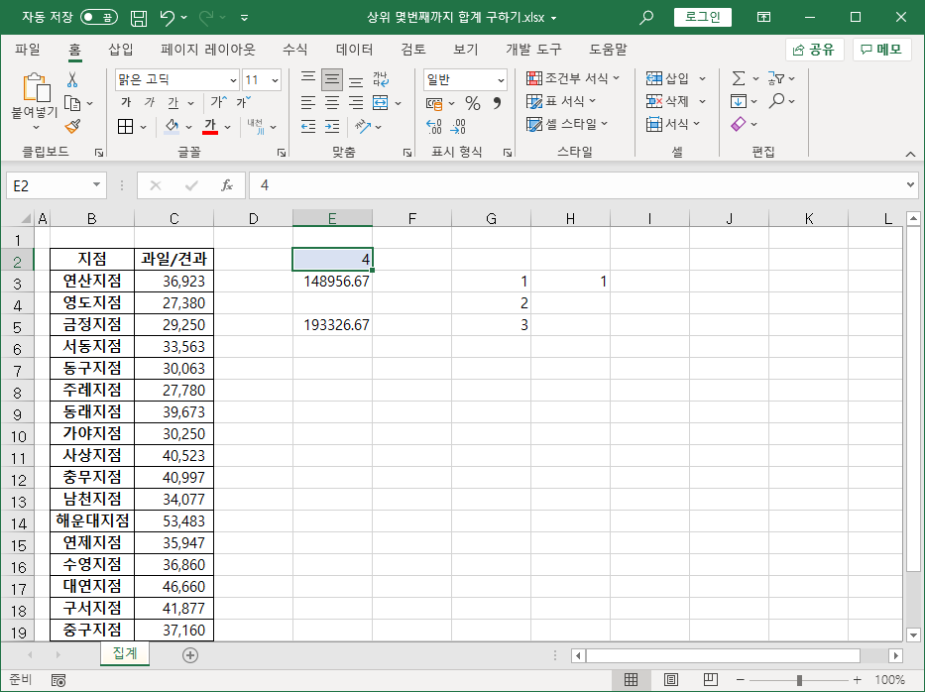This screenshot has width=925, height=692.
Task: Switch to Page Break Preview in status bar
Action: click(710, 680)
